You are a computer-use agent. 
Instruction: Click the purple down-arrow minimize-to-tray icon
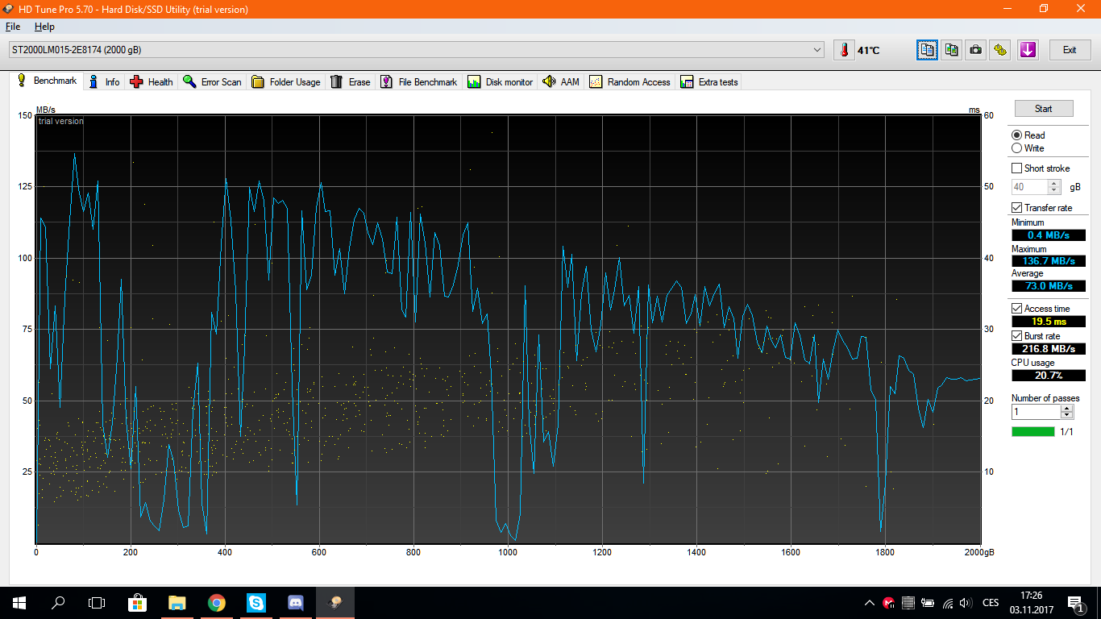(x=1028, y=50)
